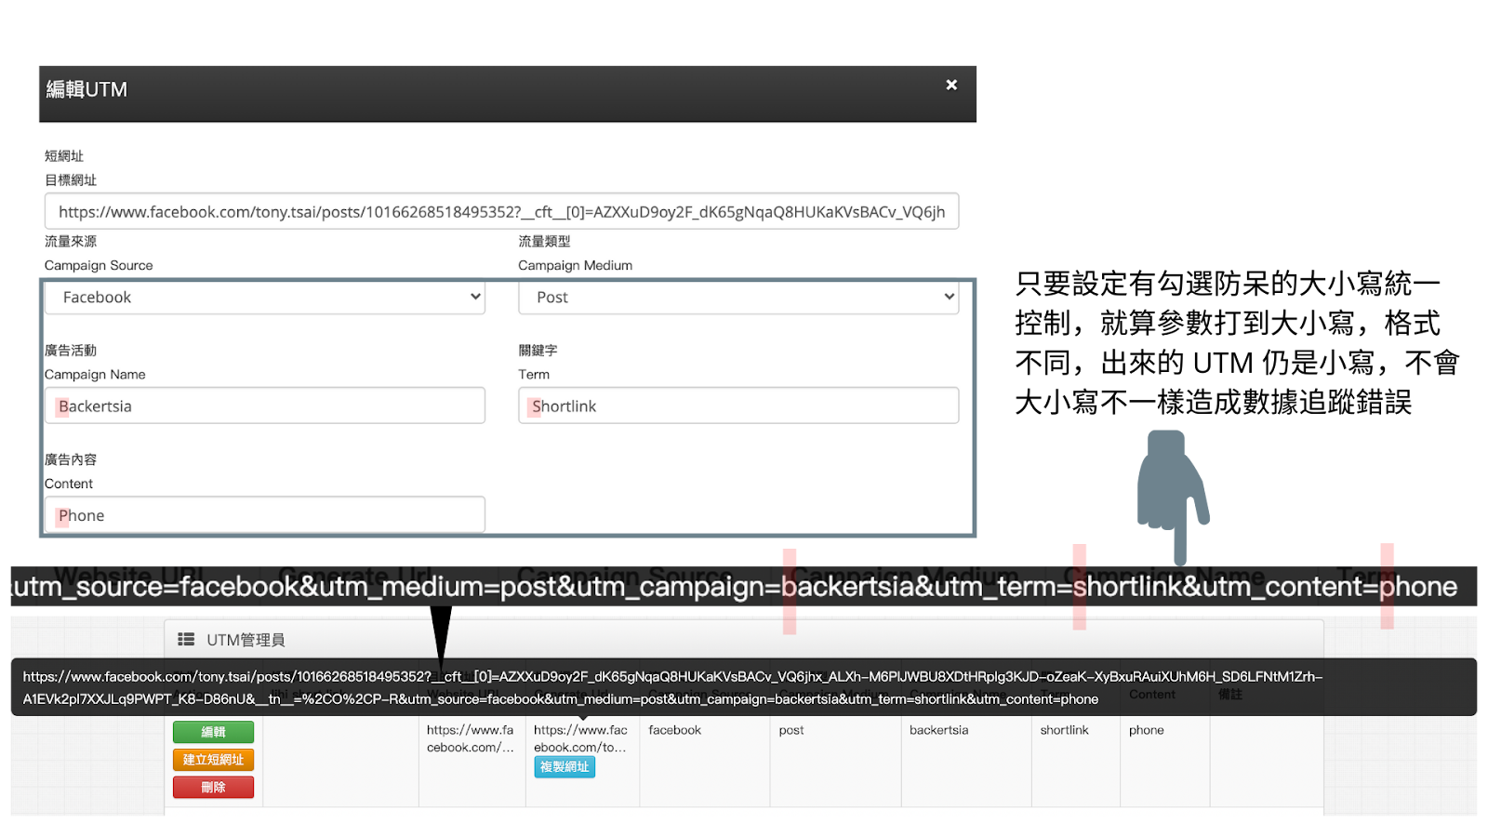Click the Campaign Name field containing Backertsia
Screen dimensions: 1488x837
[x=265, y=405]
